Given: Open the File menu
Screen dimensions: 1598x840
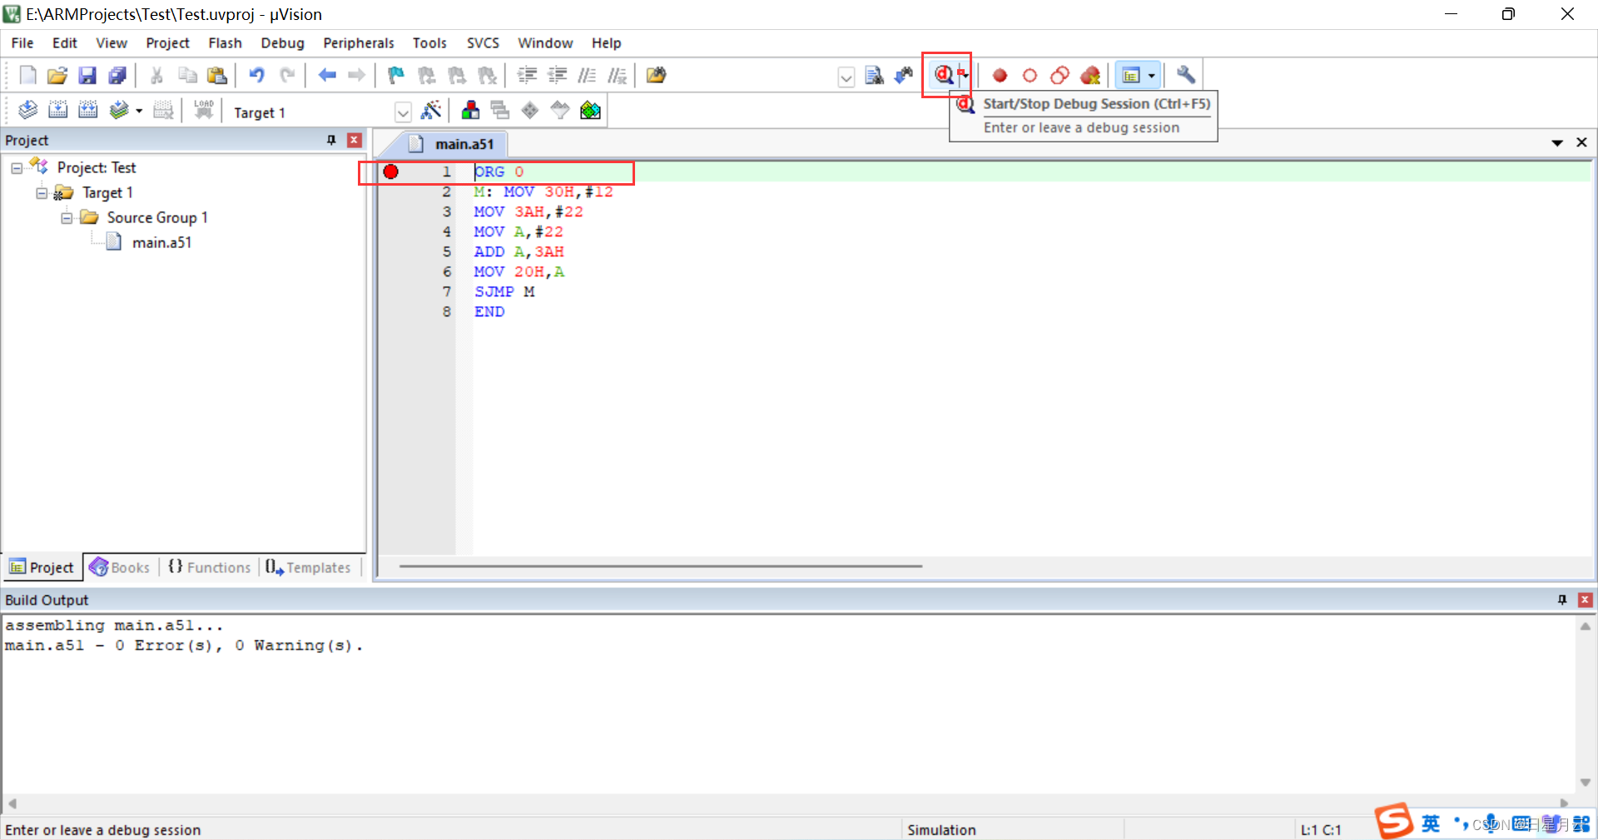Looking at the screenshot, I should pyautogui.click(x=22, y=42).
